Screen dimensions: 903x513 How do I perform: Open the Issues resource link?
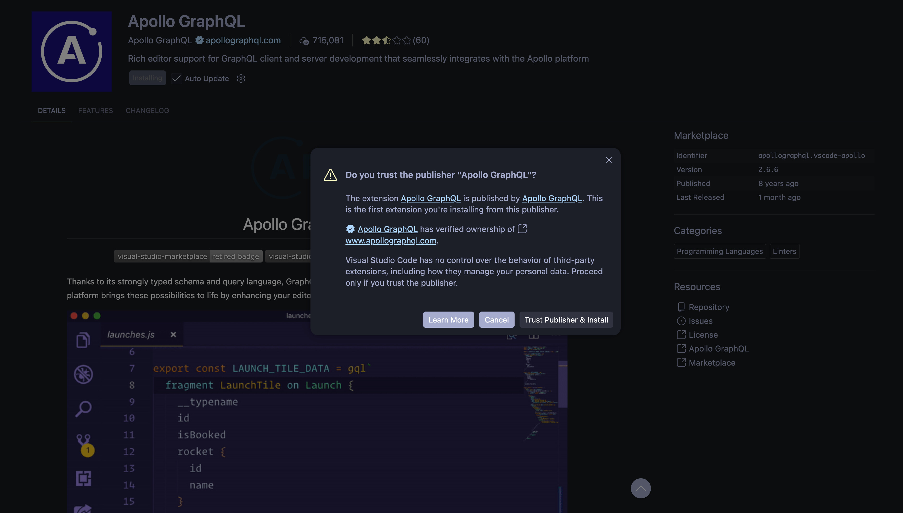point(700,321)
